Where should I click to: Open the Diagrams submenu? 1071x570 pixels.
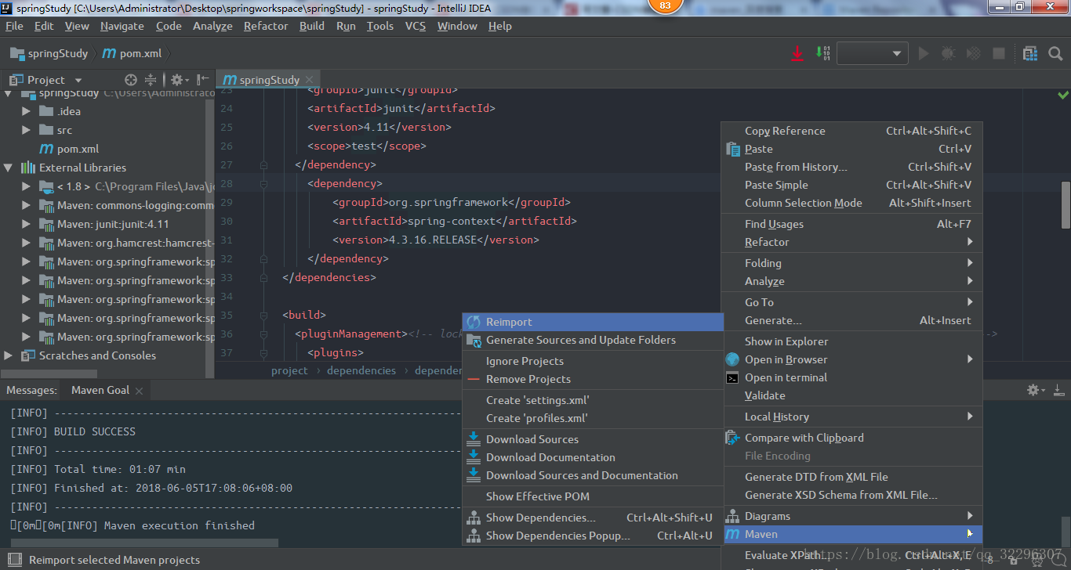coord(851,516)
